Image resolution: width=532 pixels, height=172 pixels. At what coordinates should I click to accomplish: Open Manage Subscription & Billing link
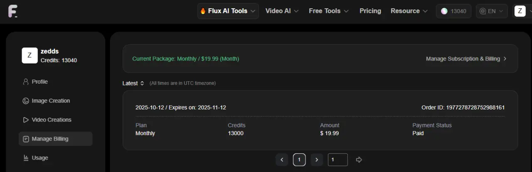466,59
